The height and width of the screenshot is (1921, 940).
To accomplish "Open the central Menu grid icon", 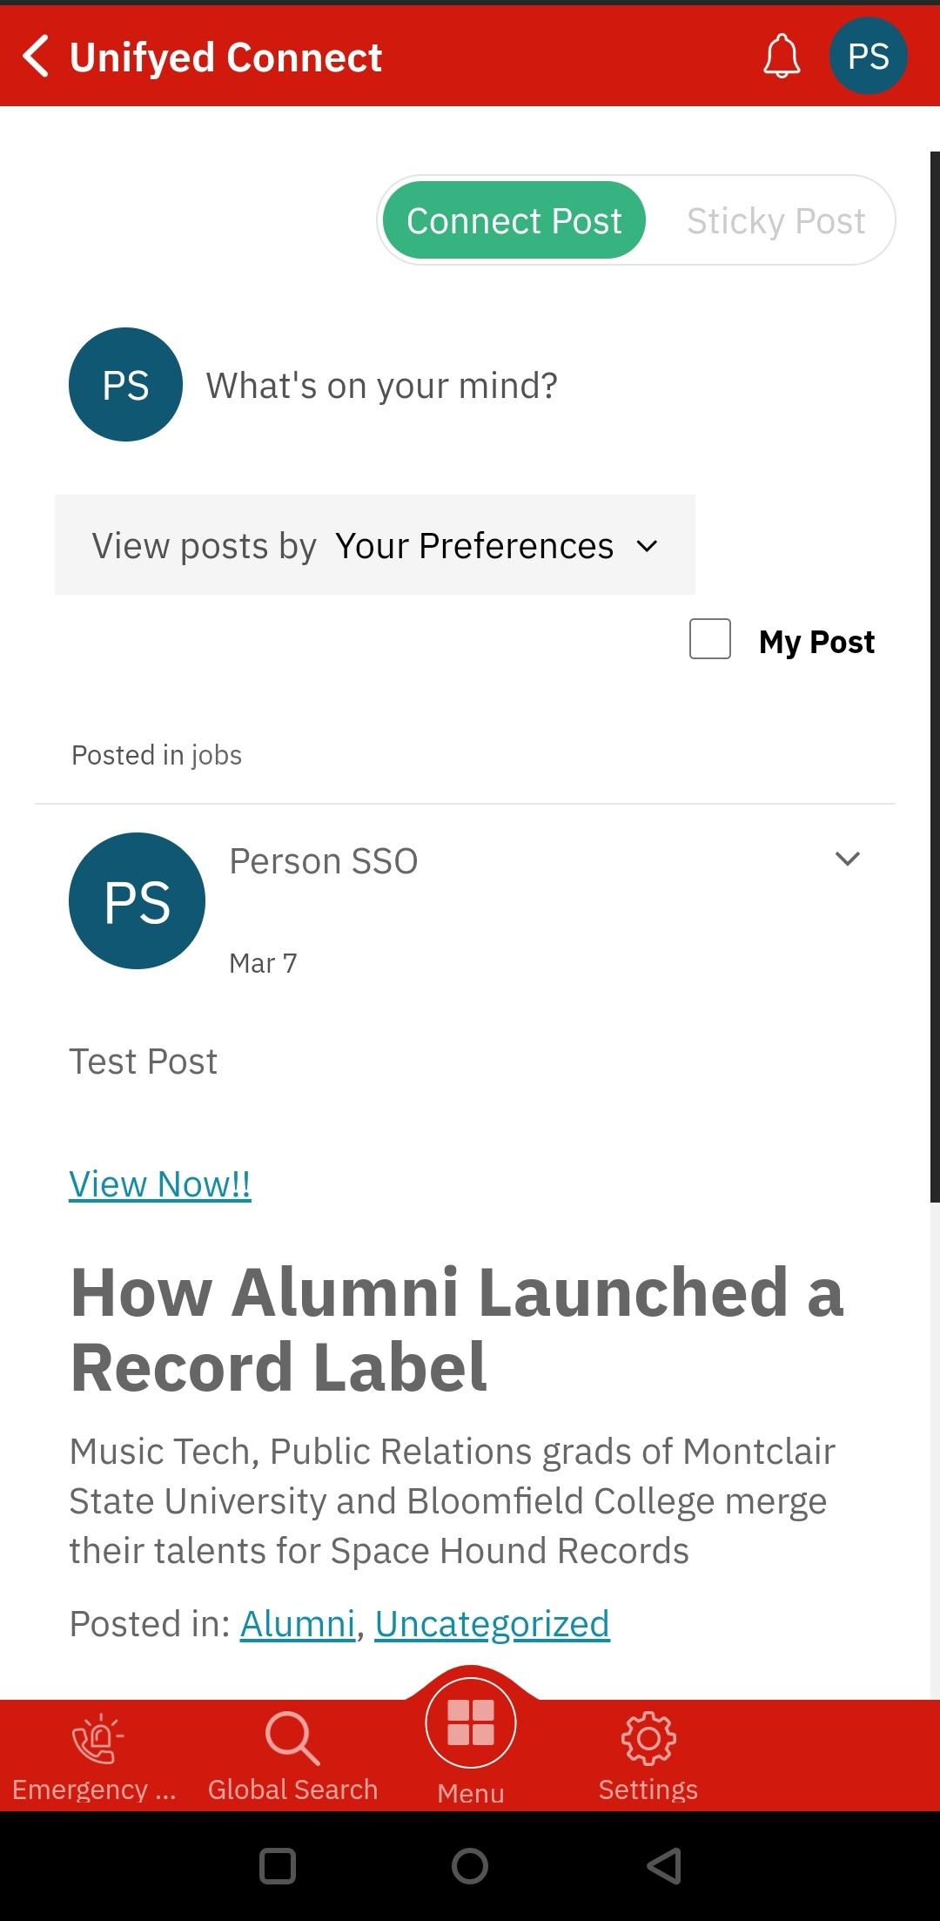I will click(471, 1722).
